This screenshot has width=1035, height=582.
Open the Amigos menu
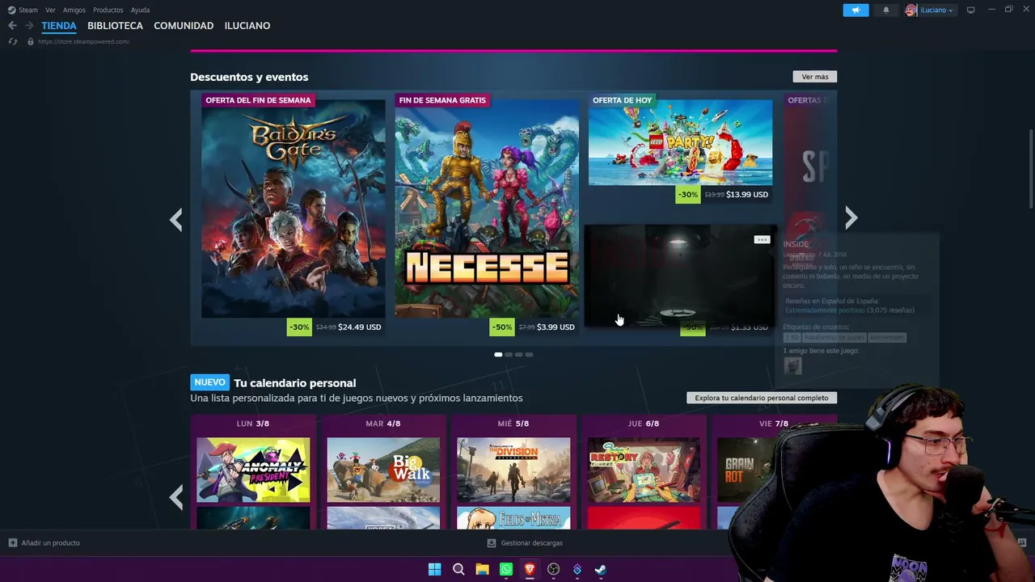click(74, 10)
